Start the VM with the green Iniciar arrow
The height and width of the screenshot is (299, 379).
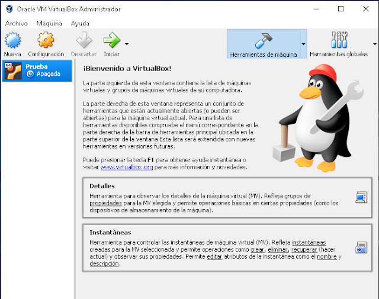pyautogui.click(x=111, y=40)
